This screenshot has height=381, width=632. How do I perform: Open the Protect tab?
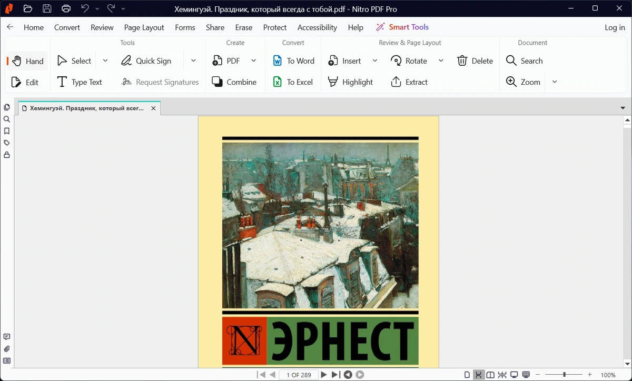275,27
